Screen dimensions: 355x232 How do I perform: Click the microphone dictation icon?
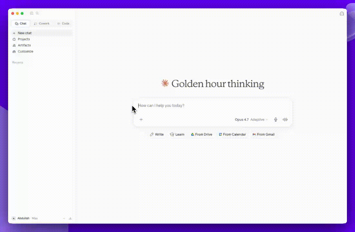276,120
